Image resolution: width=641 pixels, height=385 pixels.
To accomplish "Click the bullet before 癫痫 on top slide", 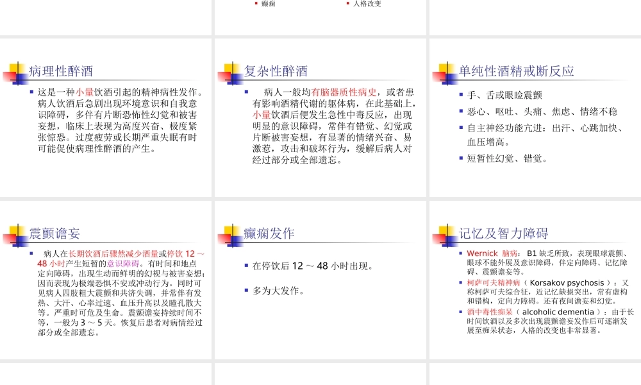I will [x=256, y=3].
